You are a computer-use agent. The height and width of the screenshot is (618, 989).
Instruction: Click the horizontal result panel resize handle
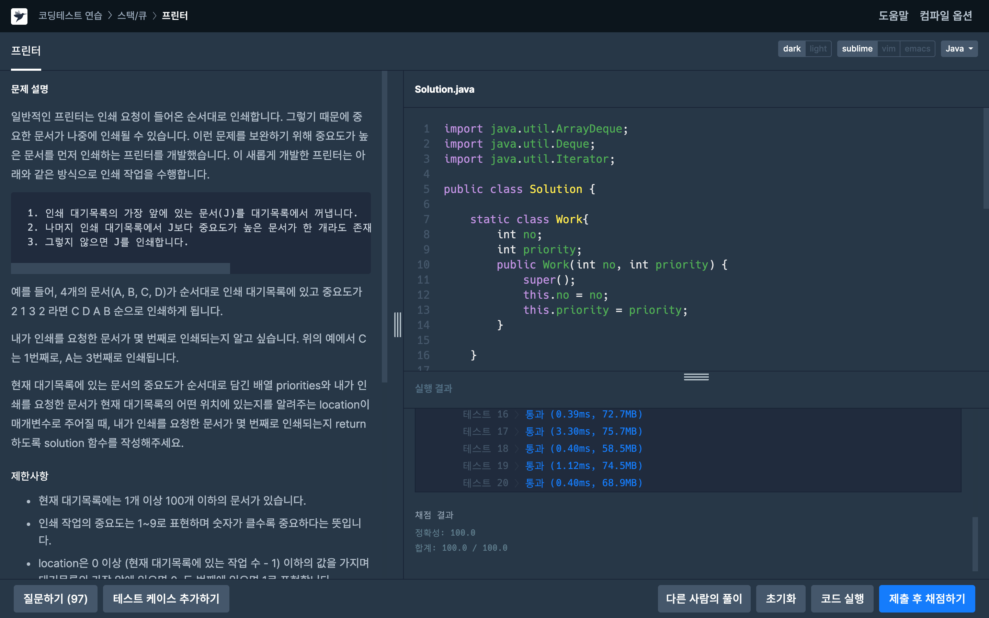pos(696,377)
